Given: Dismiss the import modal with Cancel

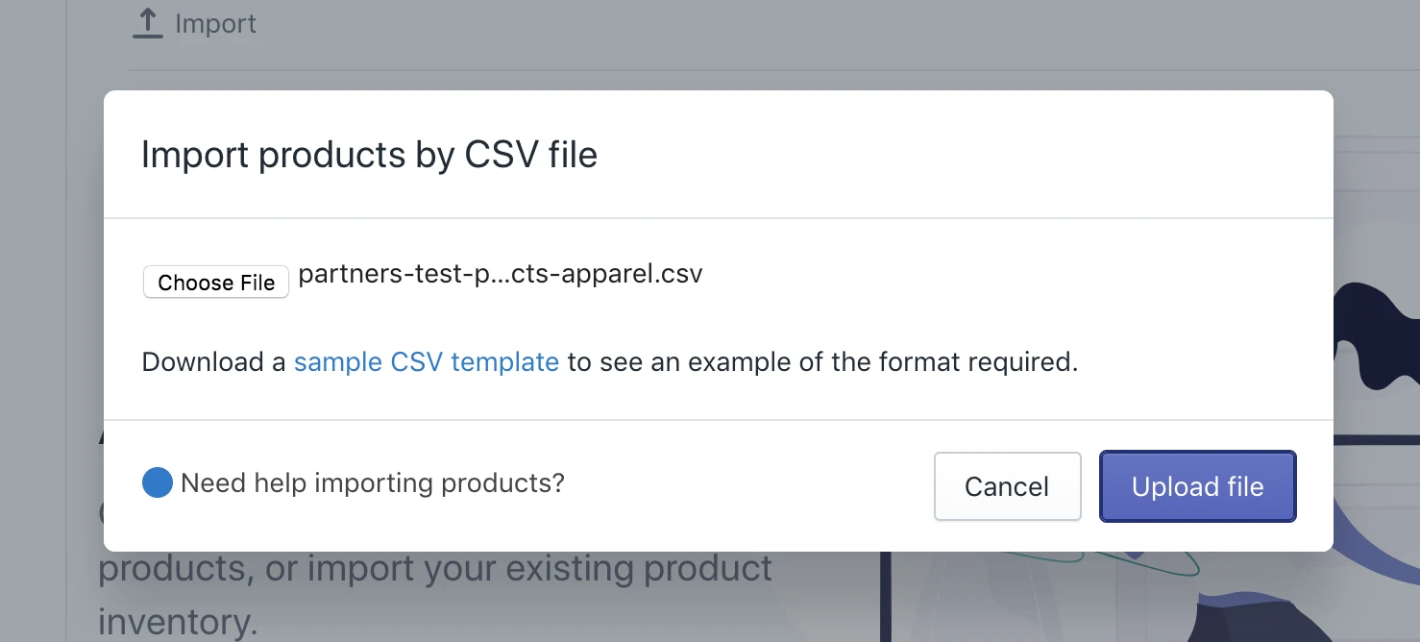Looking at the screenshot, I should tap(1007, 486).
